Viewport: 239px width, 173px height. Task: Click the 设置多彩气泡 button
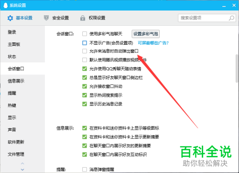click(146, 34)
